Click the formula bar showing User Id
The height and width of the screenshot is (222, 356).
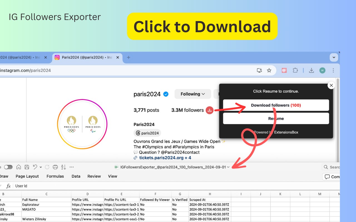click(x=177, y=186)
